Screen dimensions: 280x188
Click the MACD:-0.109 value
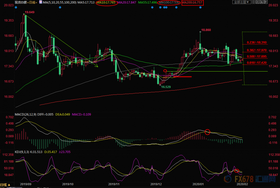pyautogui.click(x=81, y=115)
